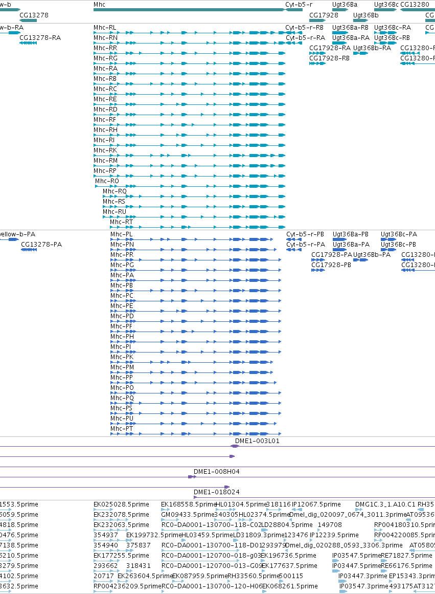Select the Mhc-RH transcript label
Viewport: 435px width, 594px height.
click(x=105, y=130)
